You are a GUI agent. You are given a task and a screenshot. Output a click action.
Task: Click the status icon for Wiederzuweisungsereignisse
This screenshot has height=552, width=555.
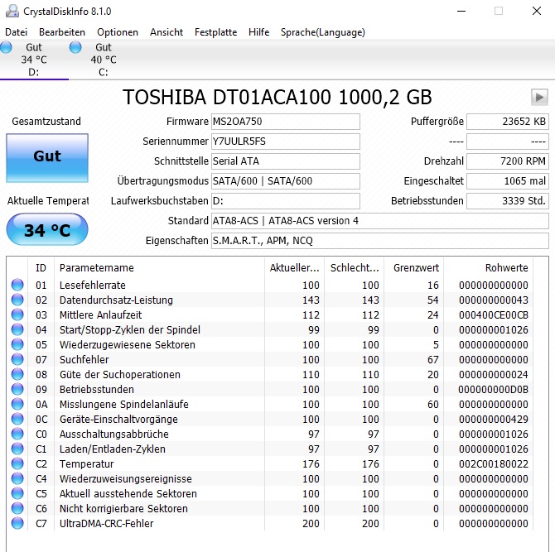(17, 478)
